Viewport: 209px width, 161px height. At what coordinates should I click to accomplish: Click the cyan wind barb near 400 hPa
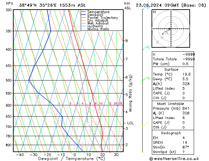(x=145, y=48)
